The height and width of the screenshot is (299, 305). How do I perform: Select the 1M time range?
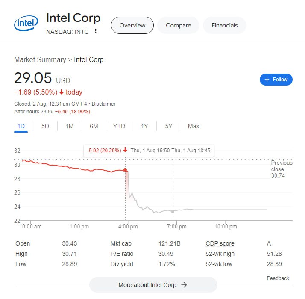[70, 126]
